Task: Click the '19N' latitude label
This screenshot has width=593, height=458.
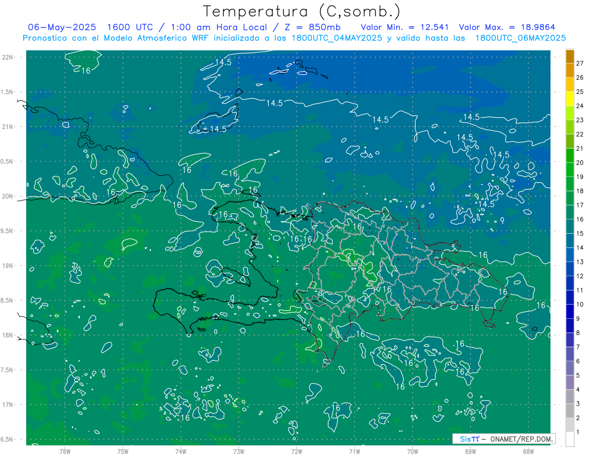Action: (x=7, y=266)
